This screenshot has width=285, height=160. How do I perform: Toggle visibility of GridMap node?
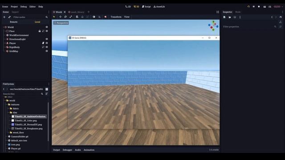(x=47, y=51)
